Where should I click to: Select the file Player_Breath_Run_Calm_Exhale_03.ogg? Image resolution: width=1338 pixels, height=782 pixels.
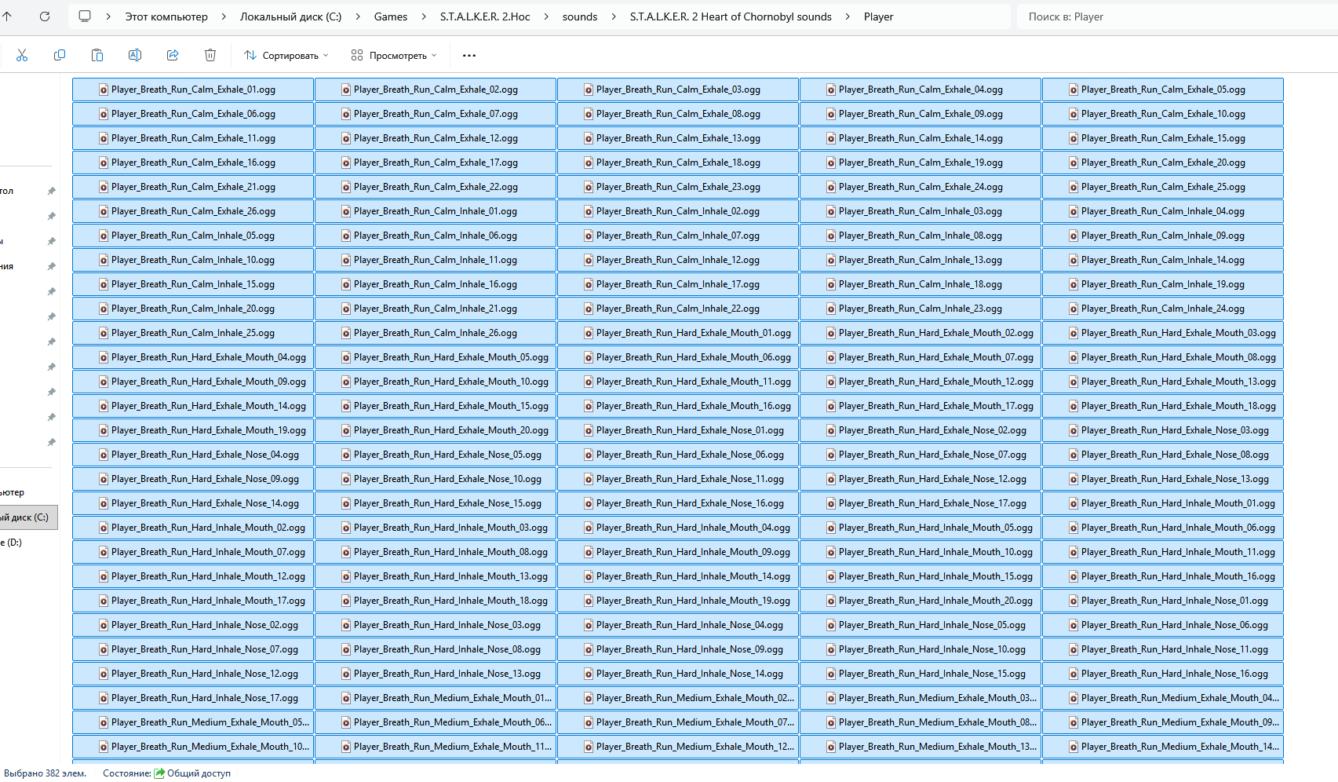click(x=678, y=90)
